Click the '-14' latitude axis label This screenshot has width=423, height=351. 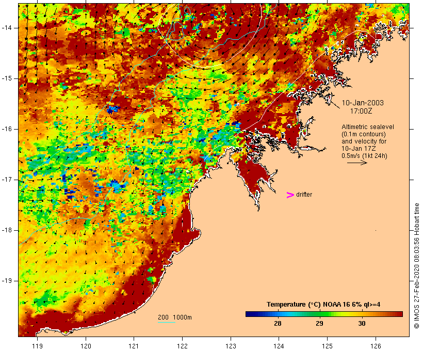coord(7,28)
